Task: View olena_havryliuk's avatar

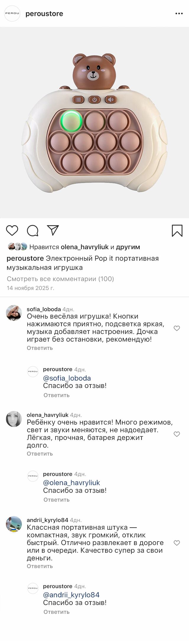Action: click(14, 419)
